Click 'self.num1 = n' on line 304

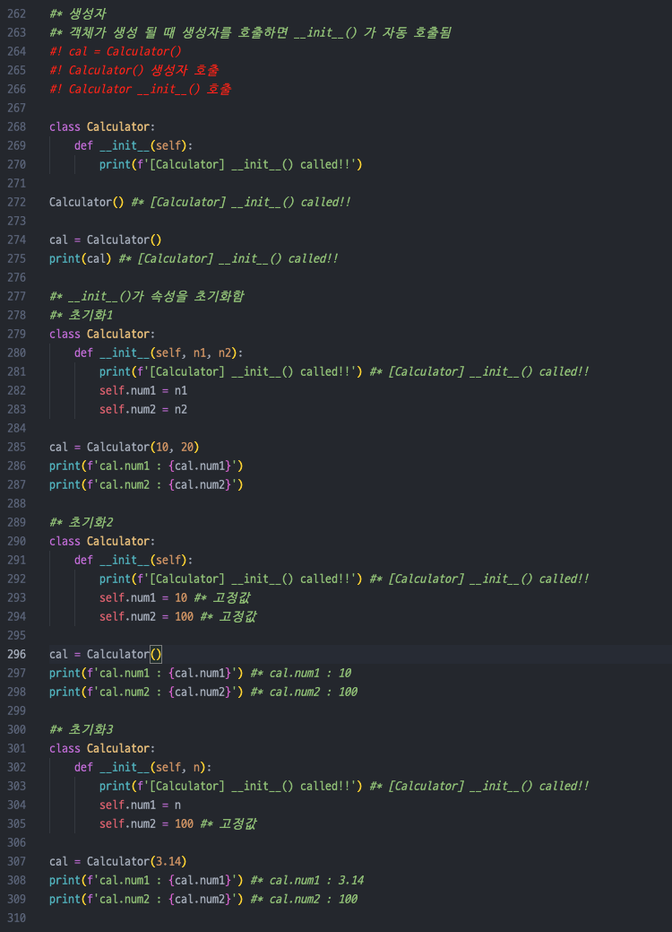click(140, 806)
